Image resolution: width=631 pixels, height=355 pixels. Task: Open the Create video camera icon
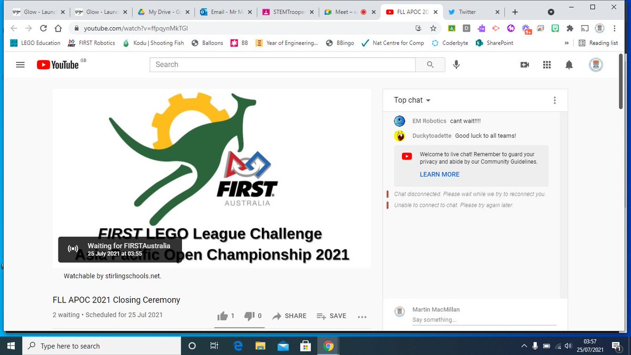[x=525, y=65]
